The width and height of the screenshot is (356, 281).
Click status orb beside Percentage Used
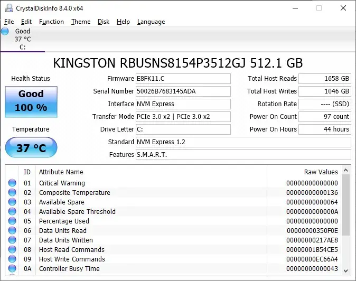pyautogui.click(x=12, y=221)
